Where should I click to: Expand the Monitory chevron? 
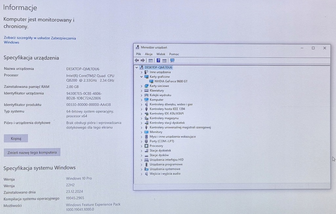click(x=141, y=132)
